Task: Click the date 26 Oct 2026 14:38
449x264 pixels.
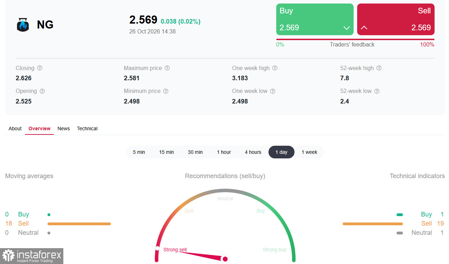Action: point(152,31)
